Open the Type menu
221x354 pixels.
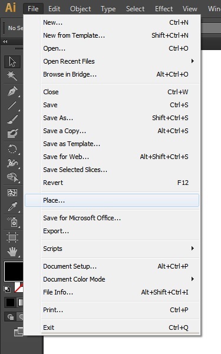(x=108, y=9)
